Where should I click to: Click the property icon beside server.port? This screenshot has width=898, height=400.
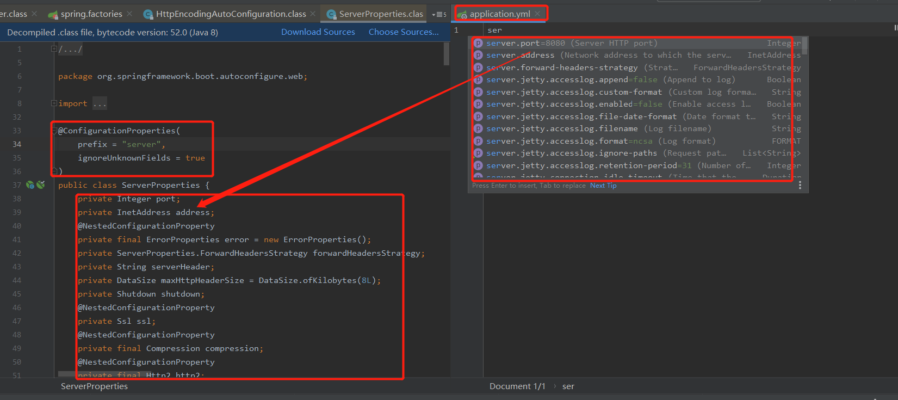(x=478, y=43)
